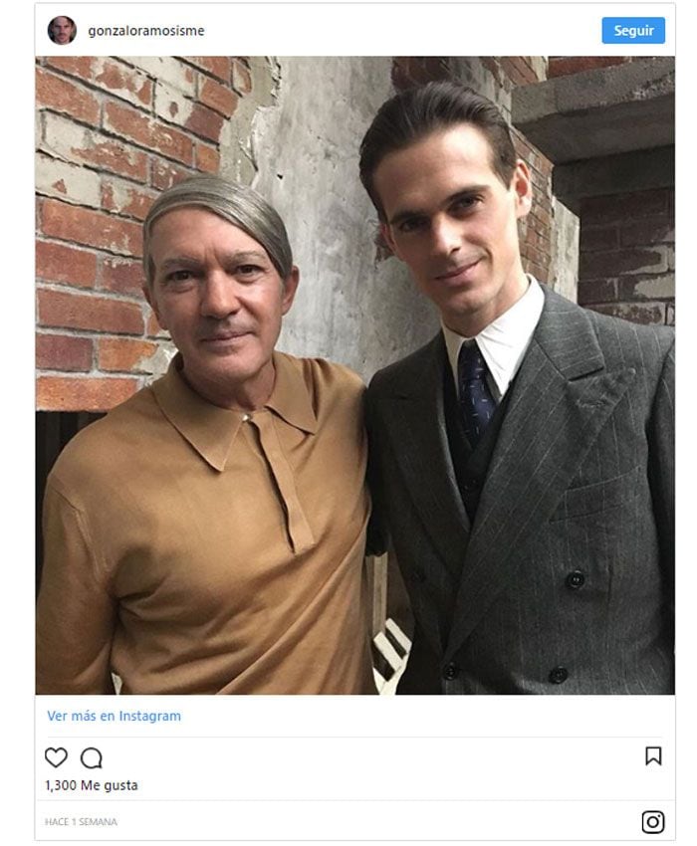Screen dimensions: 697x846
Task: Click the Instagram glyph at the bottom corner
Action: 653,822
